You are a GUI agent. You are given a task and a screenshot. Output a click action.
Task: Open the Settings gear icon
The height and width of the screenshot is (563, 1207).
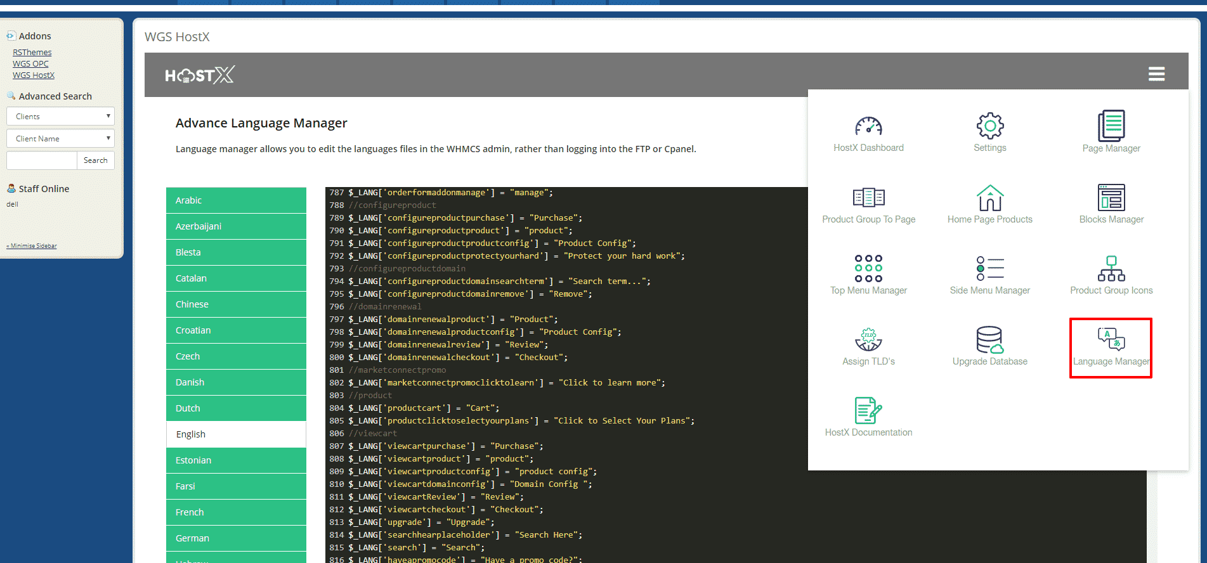point(989,127)
